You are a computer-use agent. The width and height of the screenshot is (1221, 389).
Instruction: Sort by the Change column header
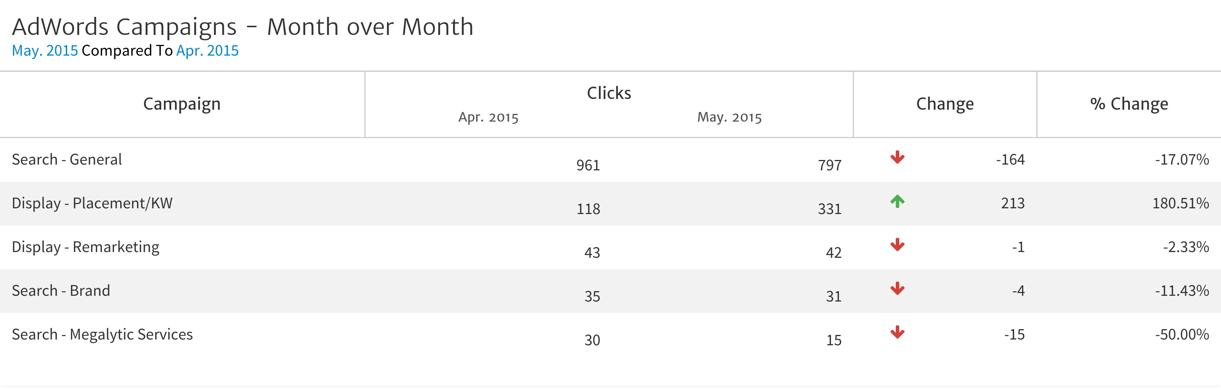[945, 104]
